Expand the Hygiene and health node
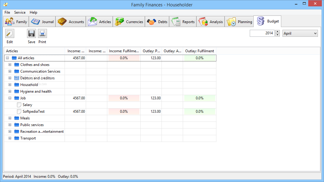324x182 pixels. [x=10, y=91]
